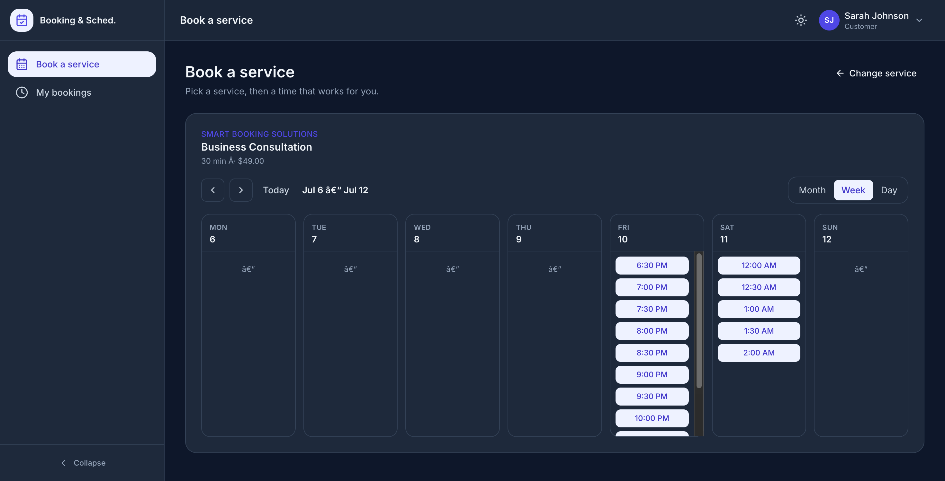Click the TUE 7 day header

point(350,233)
